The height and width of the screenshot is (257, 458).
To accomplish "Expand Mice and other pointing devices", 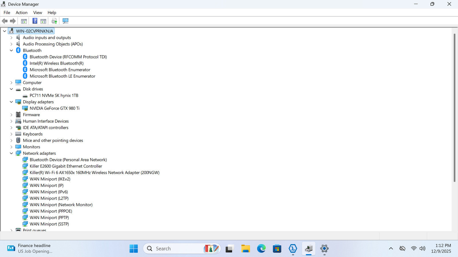I will coord(11,140).
